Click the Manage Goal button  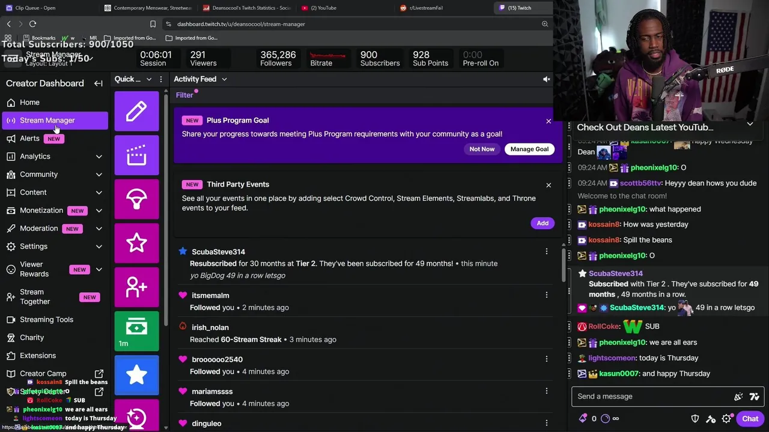click(529, 149)
